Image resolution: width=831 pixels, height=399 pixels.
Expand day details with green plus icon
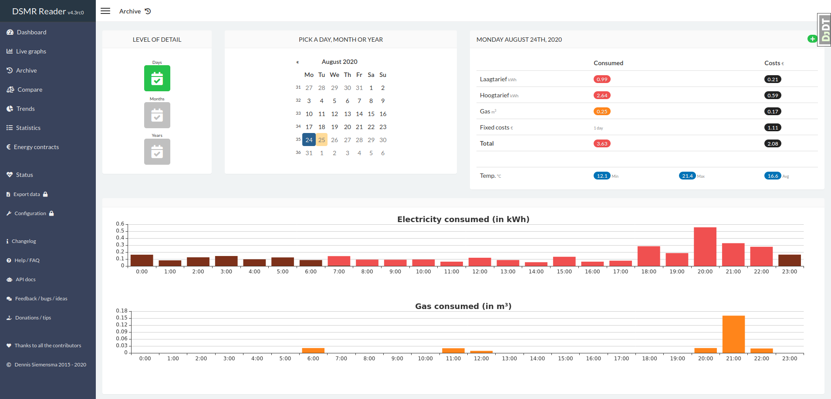(x=812, y=39)
